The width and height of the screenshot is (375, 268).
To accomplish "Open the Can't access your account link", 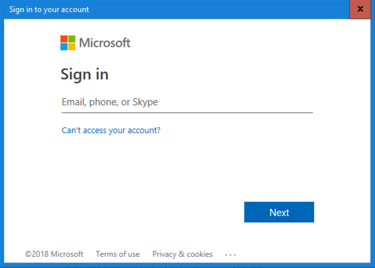I will coord(111,130).
